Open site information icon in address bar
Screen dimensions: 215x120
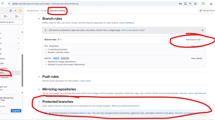point(9,4)
